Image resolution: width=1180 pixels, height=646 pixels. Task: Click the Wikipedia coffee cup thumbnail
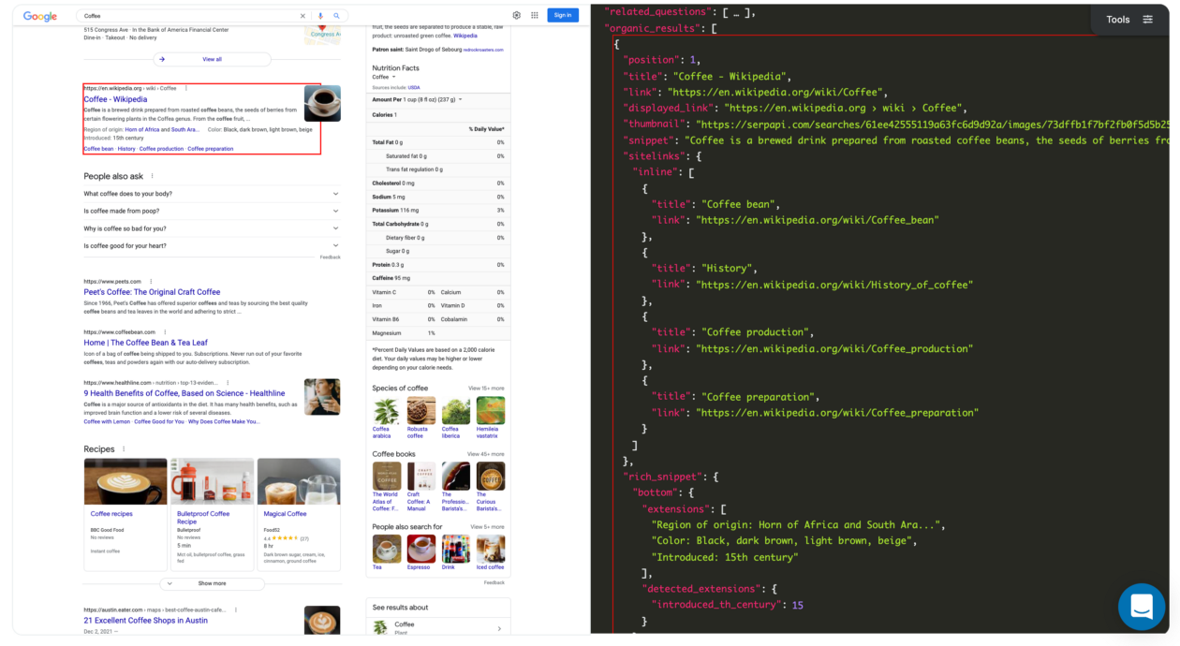pos(322,104)
